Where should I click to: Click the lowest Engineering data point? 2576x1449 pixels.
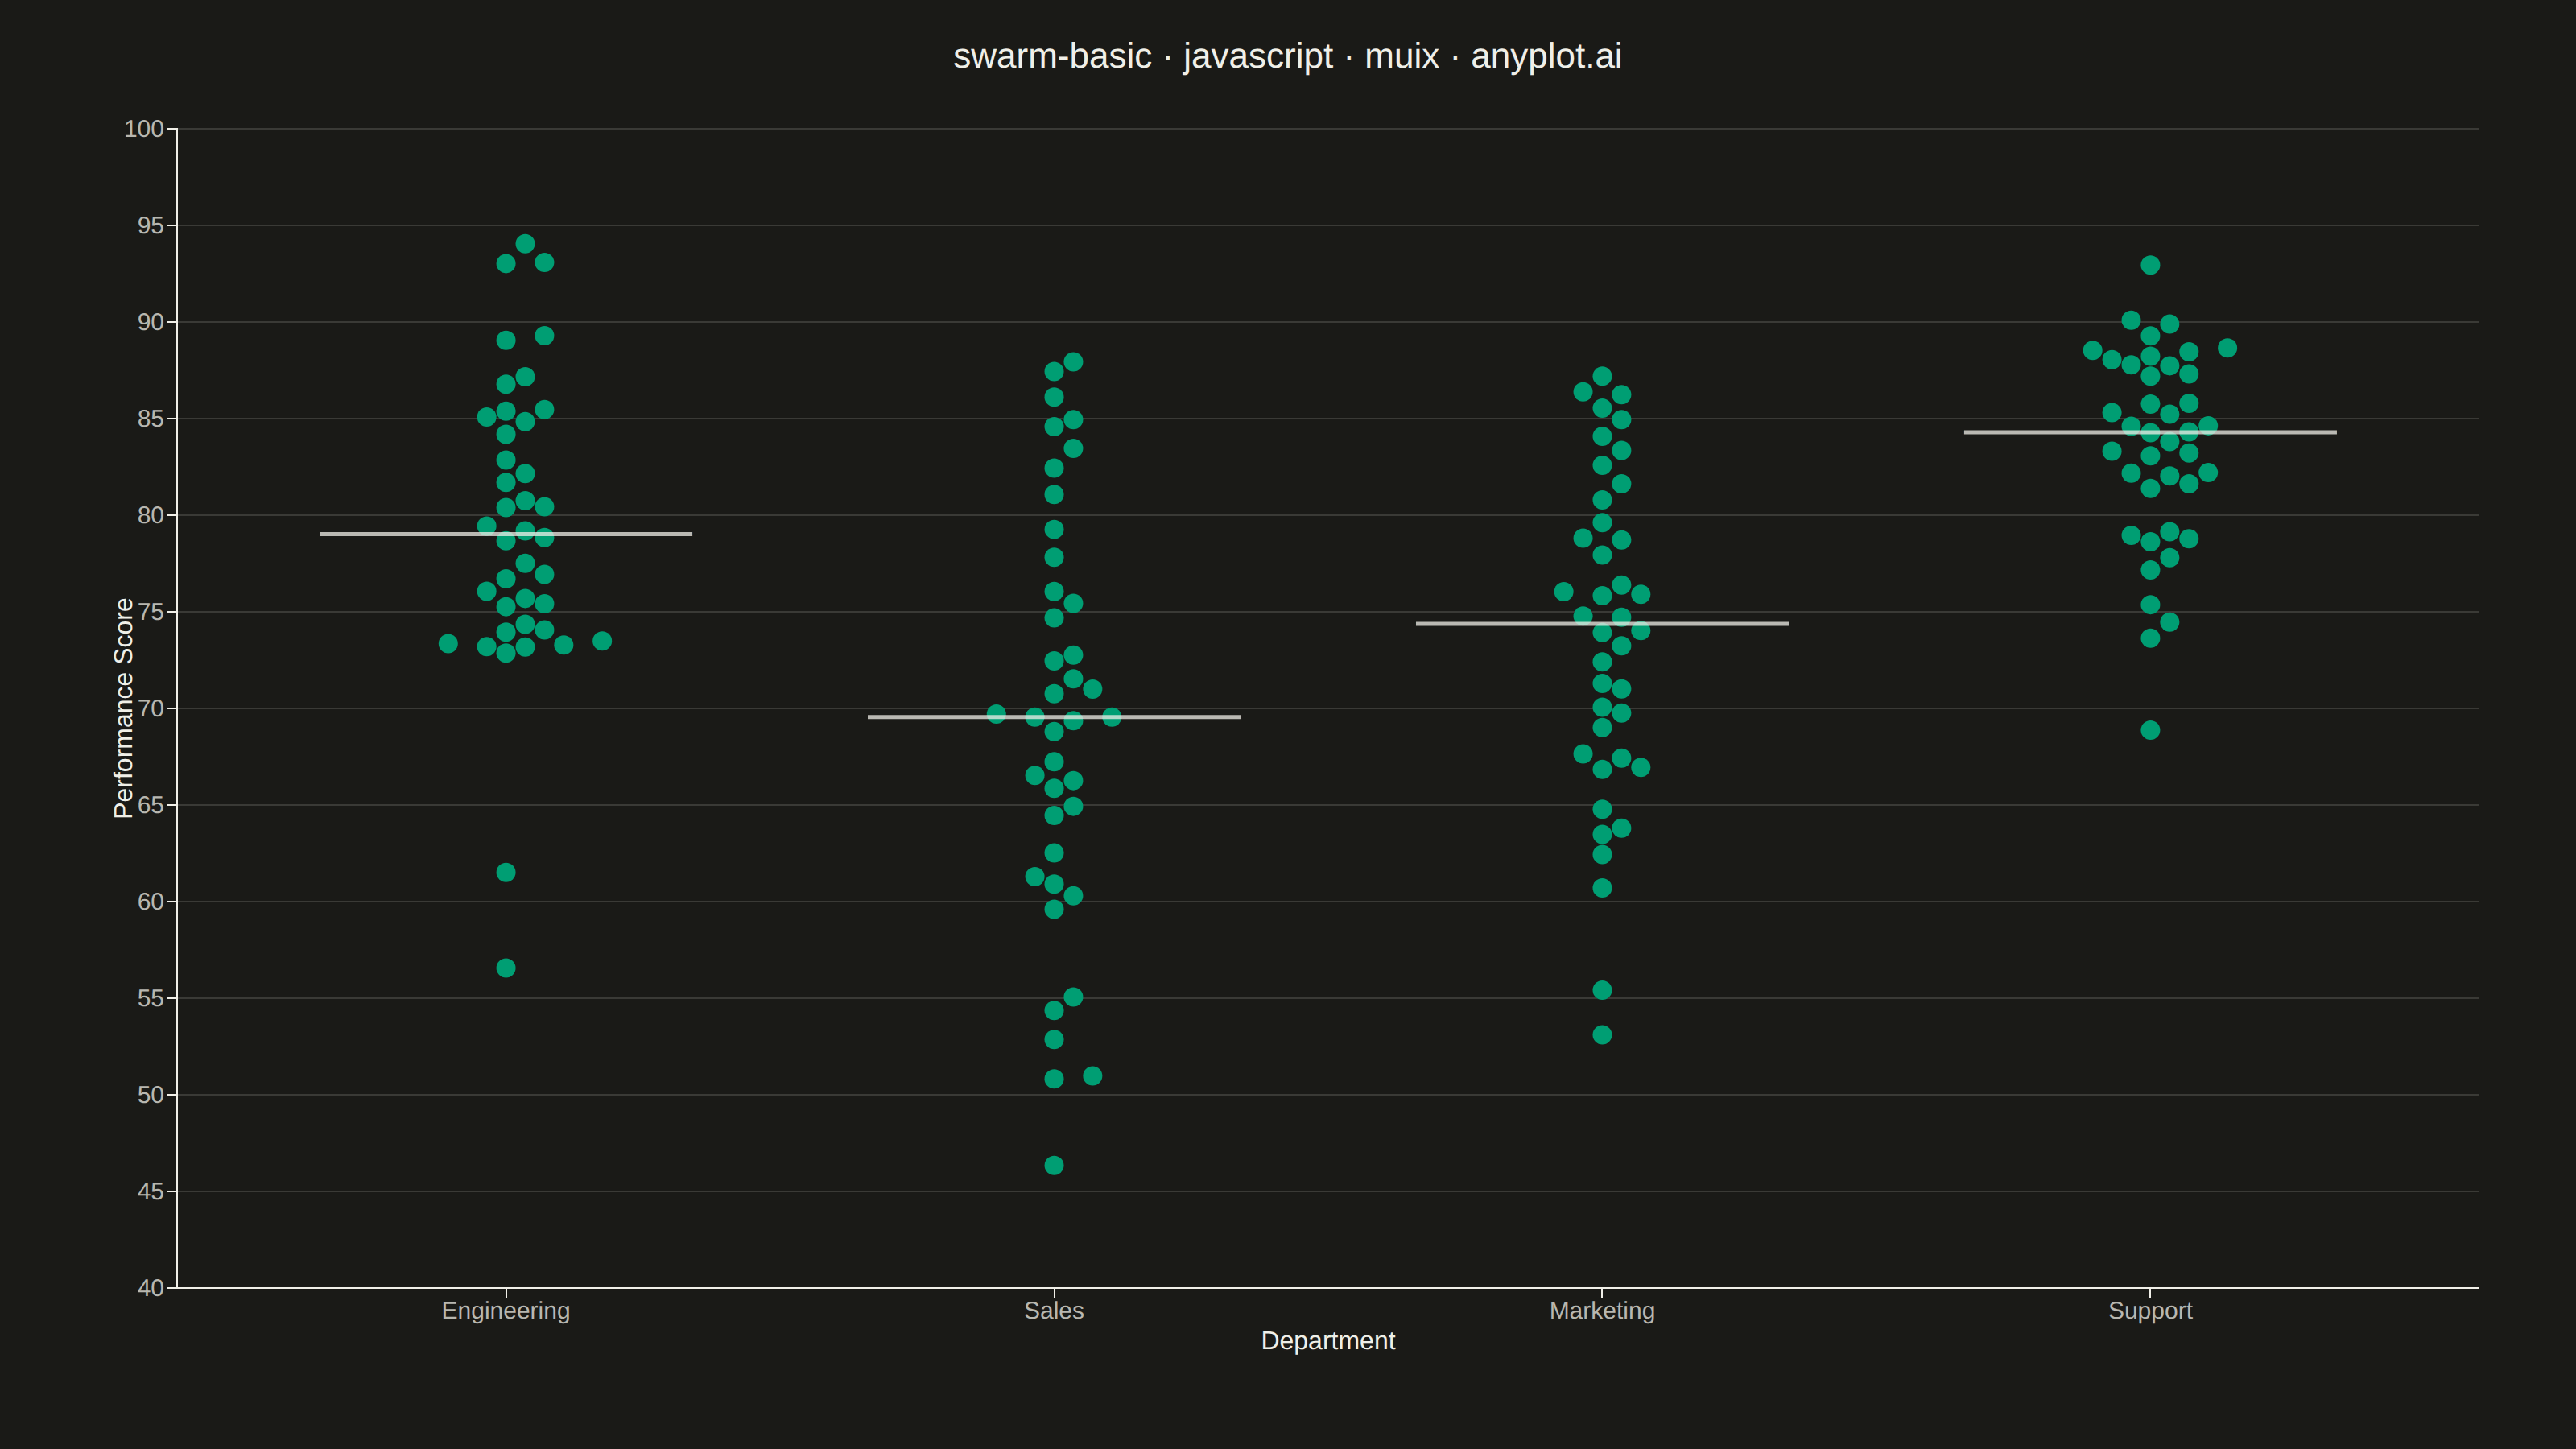pos(506,968)
